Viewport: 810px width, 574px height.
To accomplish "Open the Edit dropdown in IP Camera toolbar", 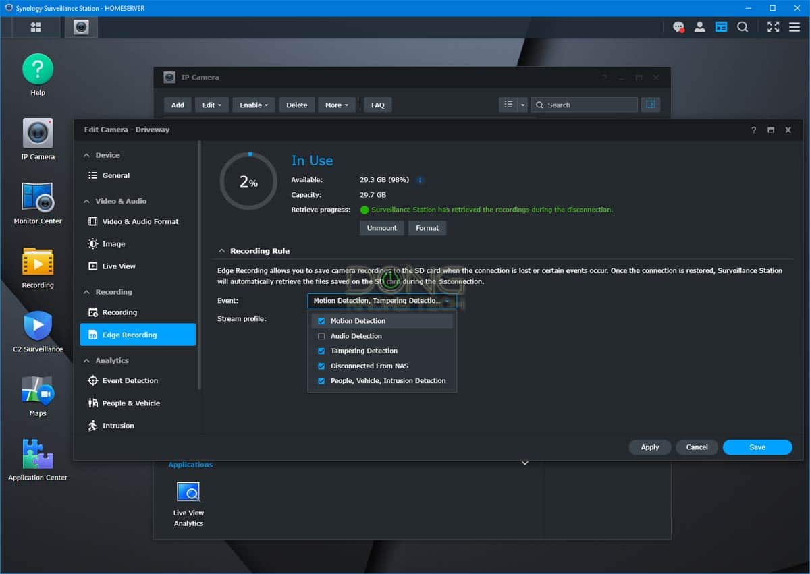I will tap(212, 105).
